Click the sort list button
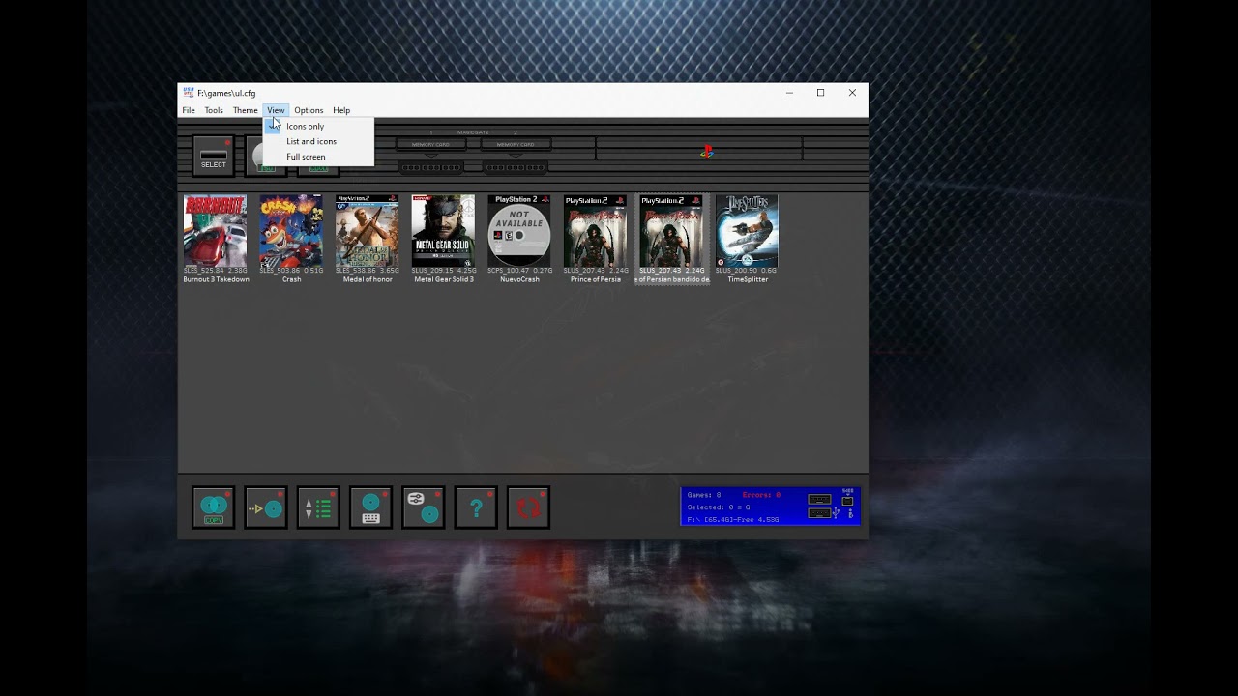 [318, 507]
